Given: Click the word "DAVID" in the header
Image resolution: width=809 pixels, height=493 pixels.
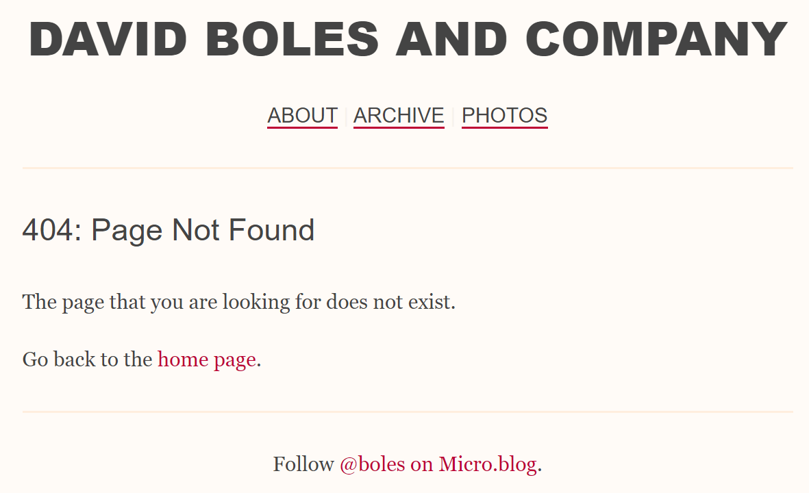Looking at the screenshot, I should (108, 40).
